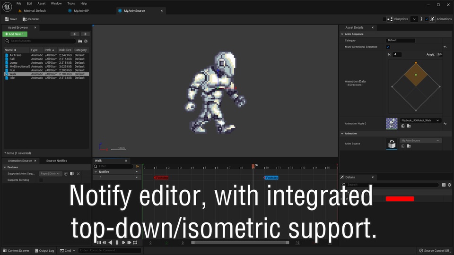This screenshot has height=255, width=454.
Task: Reset Animation Node 0 to default
Action: (445, 123)
